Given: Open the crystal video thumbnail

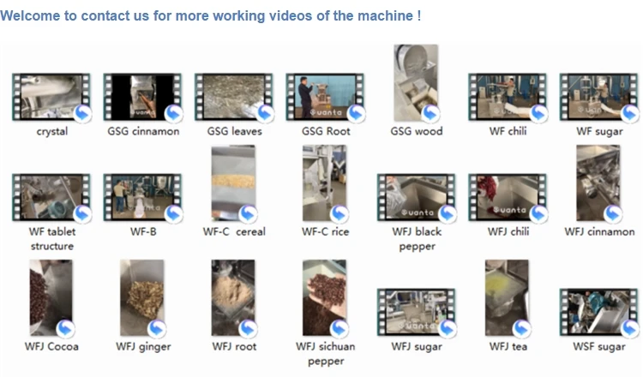Looking at the screenshot, I should (x=51, y=97).
